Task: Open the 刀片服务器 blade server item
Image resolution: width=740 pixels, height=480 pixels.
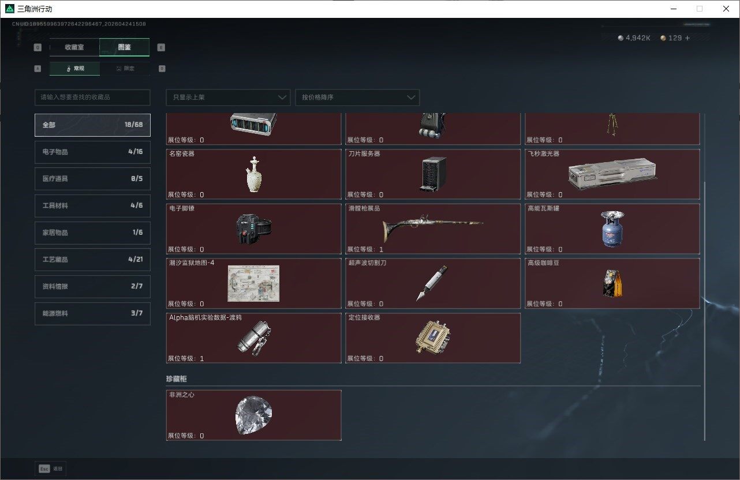Action: pyautogui.click(x=433, y=174)
